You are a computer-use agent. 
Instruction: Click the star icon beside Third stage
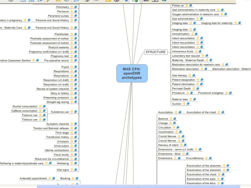tap(72, 133)
